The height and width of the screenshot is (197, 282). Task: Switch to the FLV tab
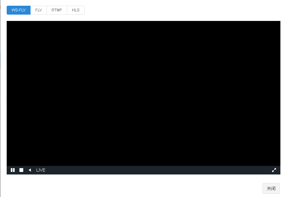click(x=38, y=10)
